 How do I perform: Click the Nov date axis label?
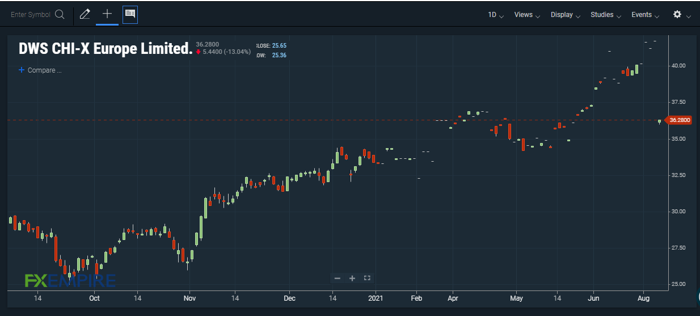pyautogui.click(x=190, y=298)
